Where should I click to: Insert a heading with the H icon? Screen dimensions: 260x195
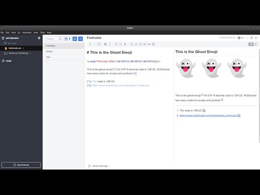point(145,44)
